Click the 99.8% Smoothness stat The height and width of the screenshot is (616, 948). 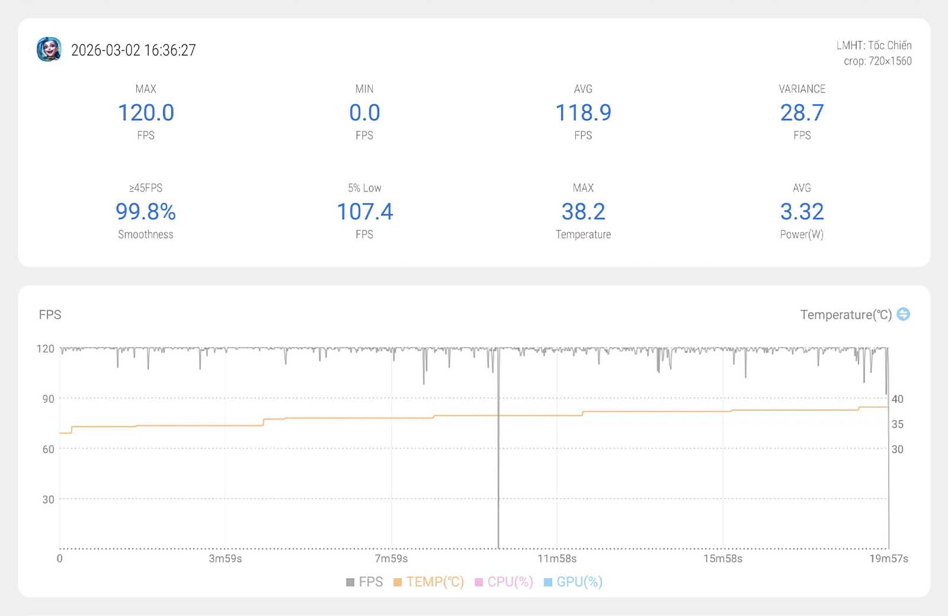(x=146, y=212)
